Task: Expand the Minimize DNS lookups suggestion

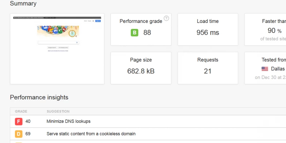Action: click(68, 121)
